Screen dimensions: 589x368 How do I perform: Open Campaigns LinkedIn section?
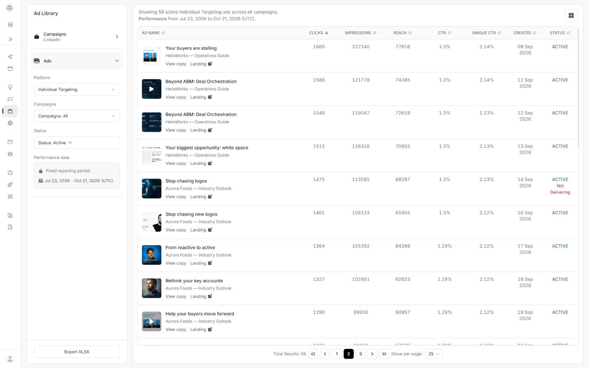77,37
